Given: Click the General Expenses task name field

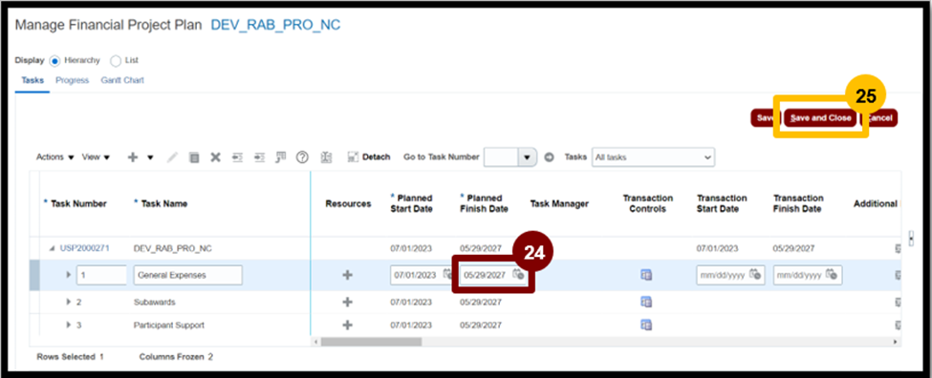Looking at the screenshot, I should click(x=187, y=275).
